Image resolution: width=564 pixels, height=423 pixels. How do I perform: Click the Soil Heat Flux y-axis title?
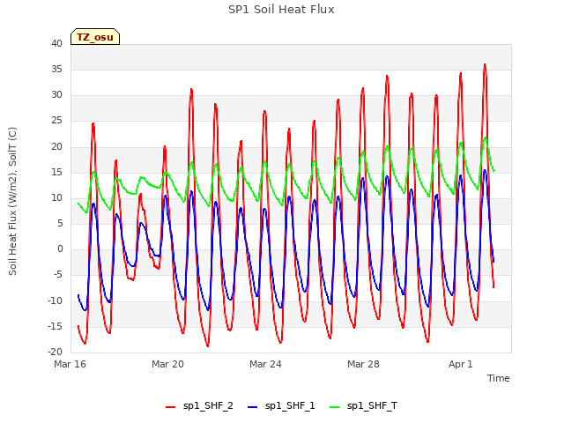12,201
